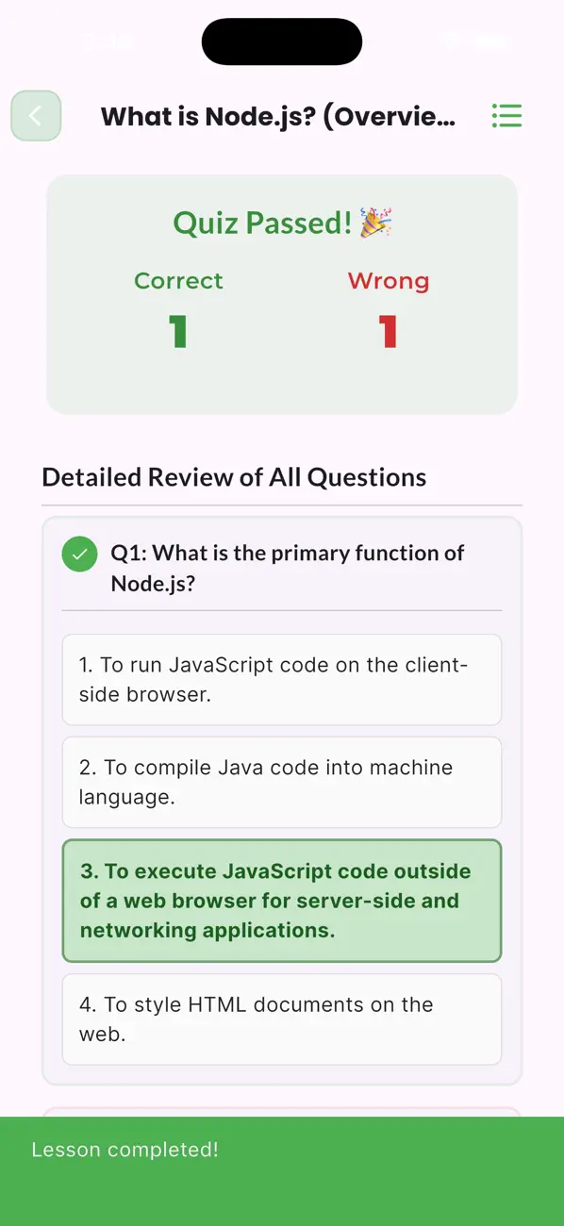
Task: Switch to the Wrong answers count
Action: tap(389, 280)
